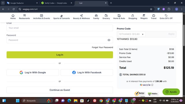Open the Chrome profile avatar

pos(177,9)
